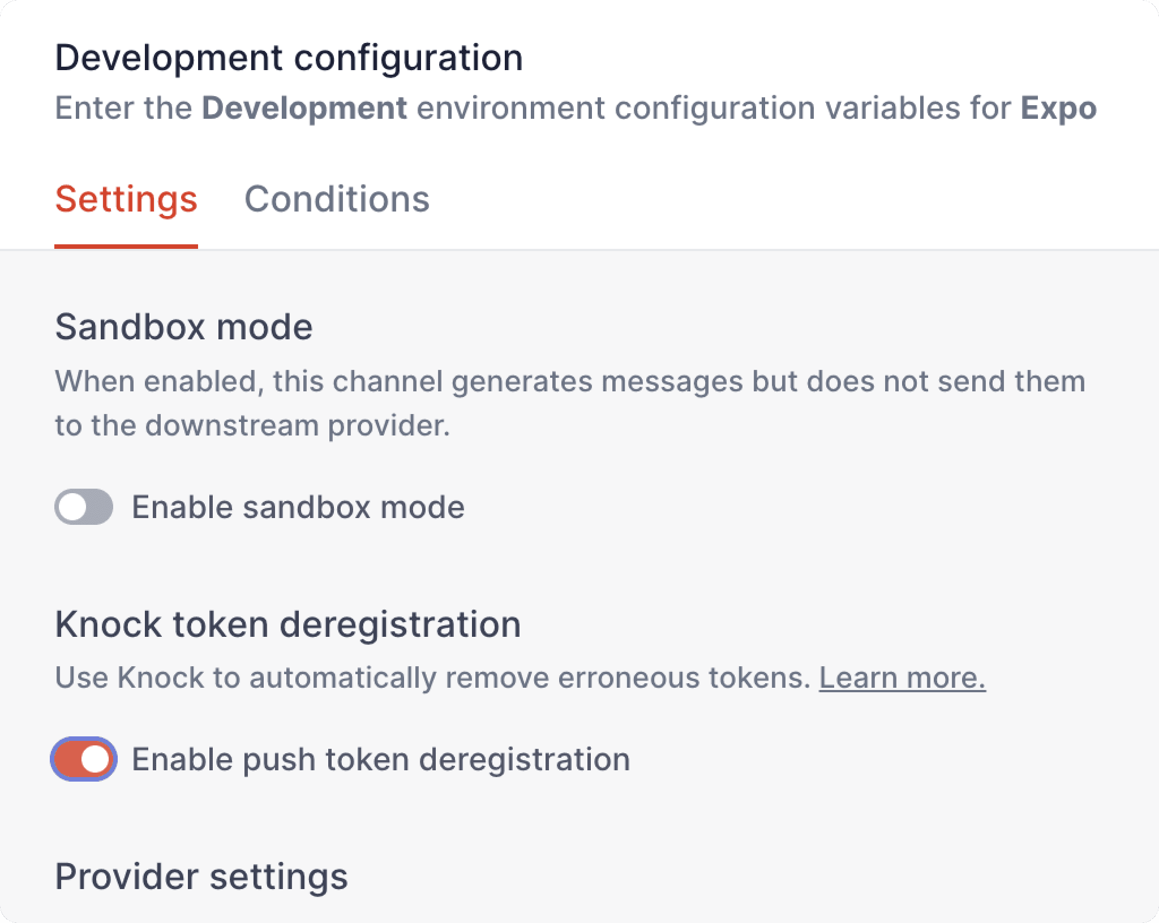
Task: Click the white knob of sandbox toggle
Action: click(72, 507)
